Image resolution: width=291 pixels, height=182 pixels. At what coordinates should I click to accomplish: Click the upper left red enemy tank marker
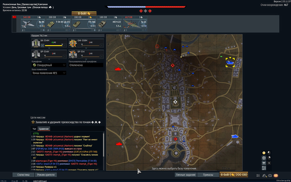coord(118,69)
